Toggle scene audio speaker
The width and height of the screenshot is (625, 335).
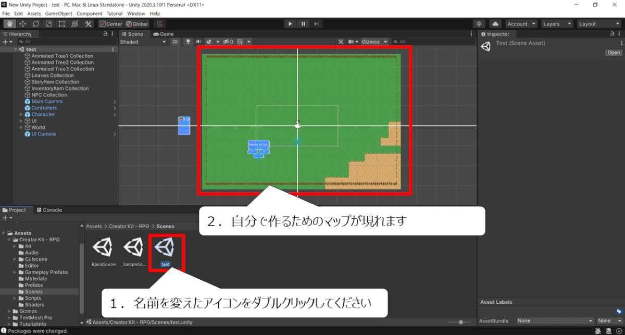[199, 42]
